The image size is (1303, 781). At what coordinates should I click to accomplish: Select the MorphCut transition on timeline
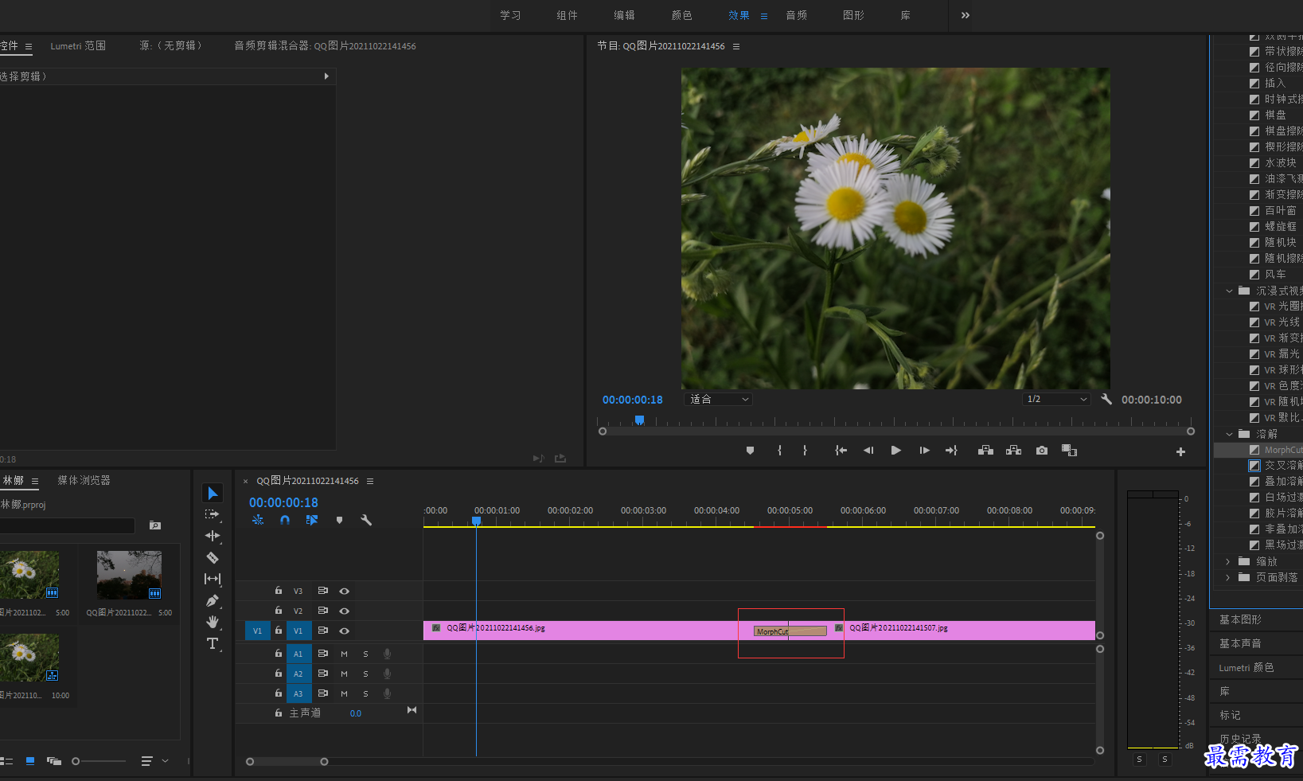click(790, 631)
